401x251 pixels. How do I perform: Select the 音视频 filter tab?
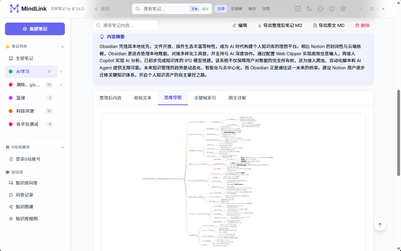click(237, 9)
